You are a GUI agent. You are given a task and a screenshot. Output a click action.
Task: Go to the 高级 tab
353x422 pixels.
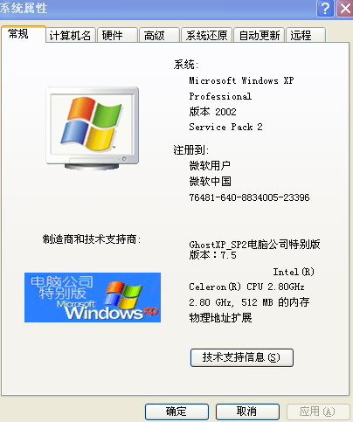pyautogui.click(x=159, y=35)
